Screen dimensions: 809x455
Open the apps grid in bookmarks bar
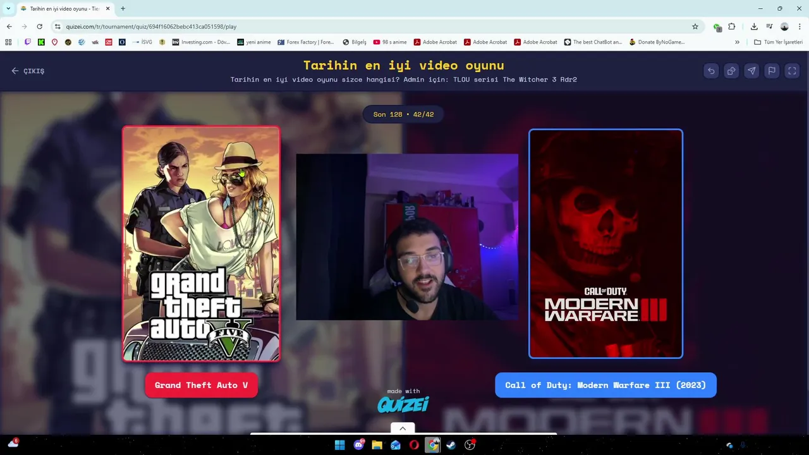8,42
